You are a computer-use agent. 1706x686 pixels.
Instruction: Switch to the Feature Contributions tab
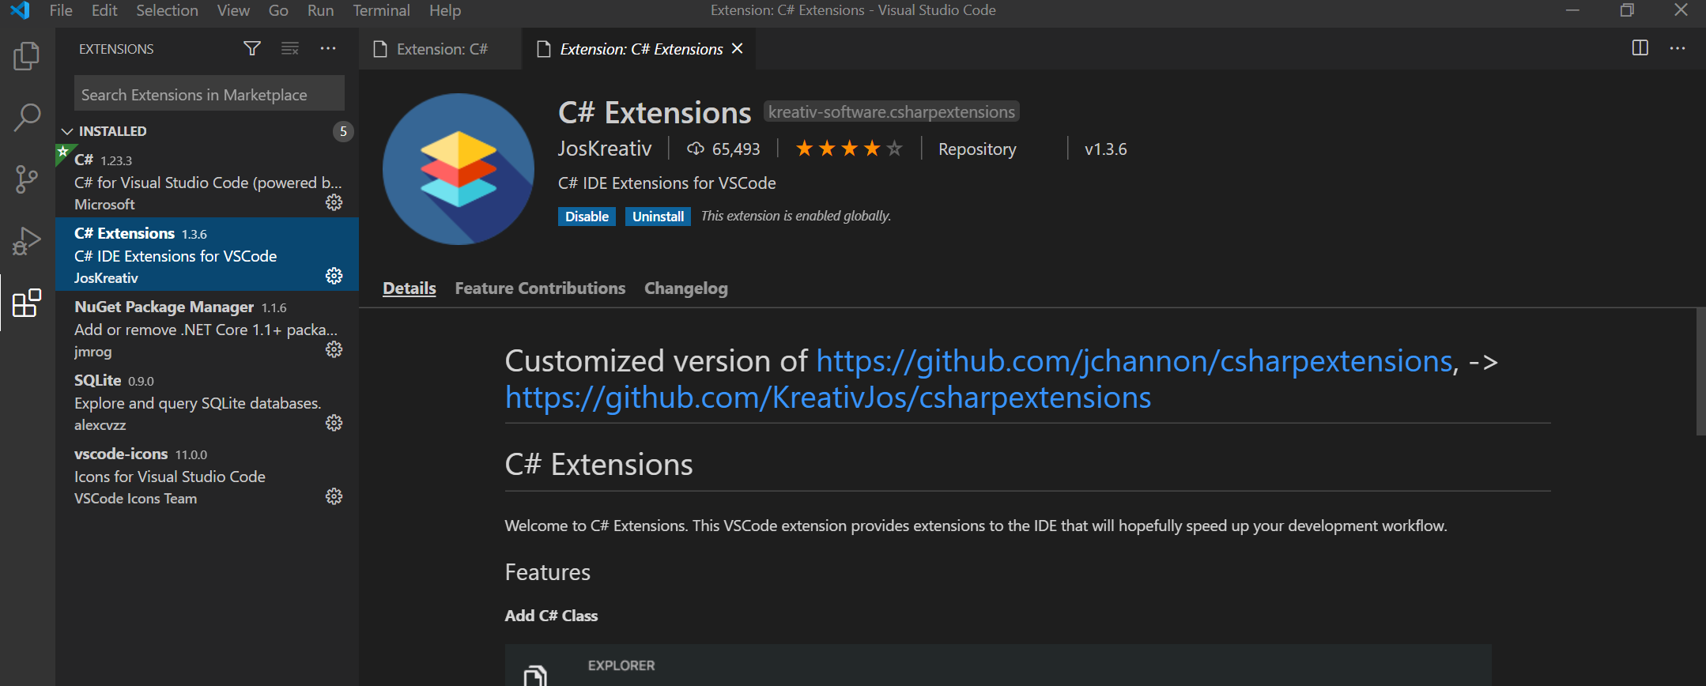coord(540,288)
